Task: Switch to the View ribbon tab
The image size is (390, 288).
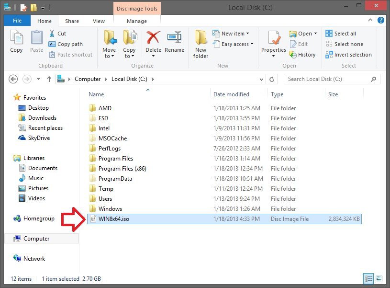Action: coord(99,21)
